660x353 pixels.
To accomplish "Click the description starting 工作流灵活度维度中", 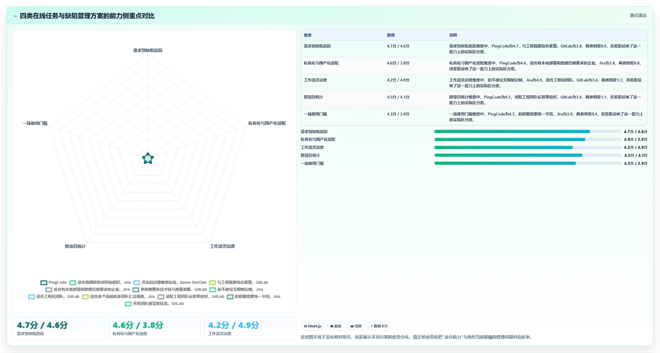I will (x=545, y=83).
